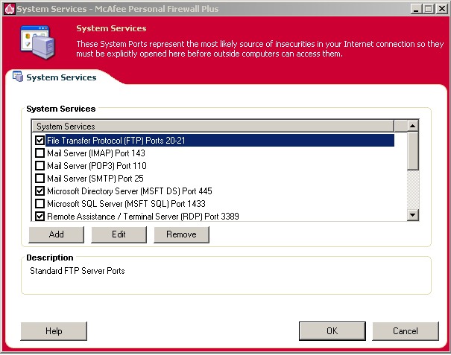Cancel the System Services dialog
The height and width of the screenshot is (355, 451).
pyautogui.click(x=406, y=331)
